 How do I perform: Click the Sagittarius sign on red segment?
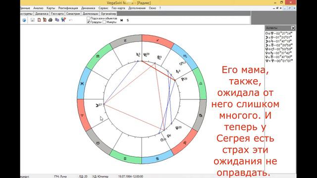(158, 41)
